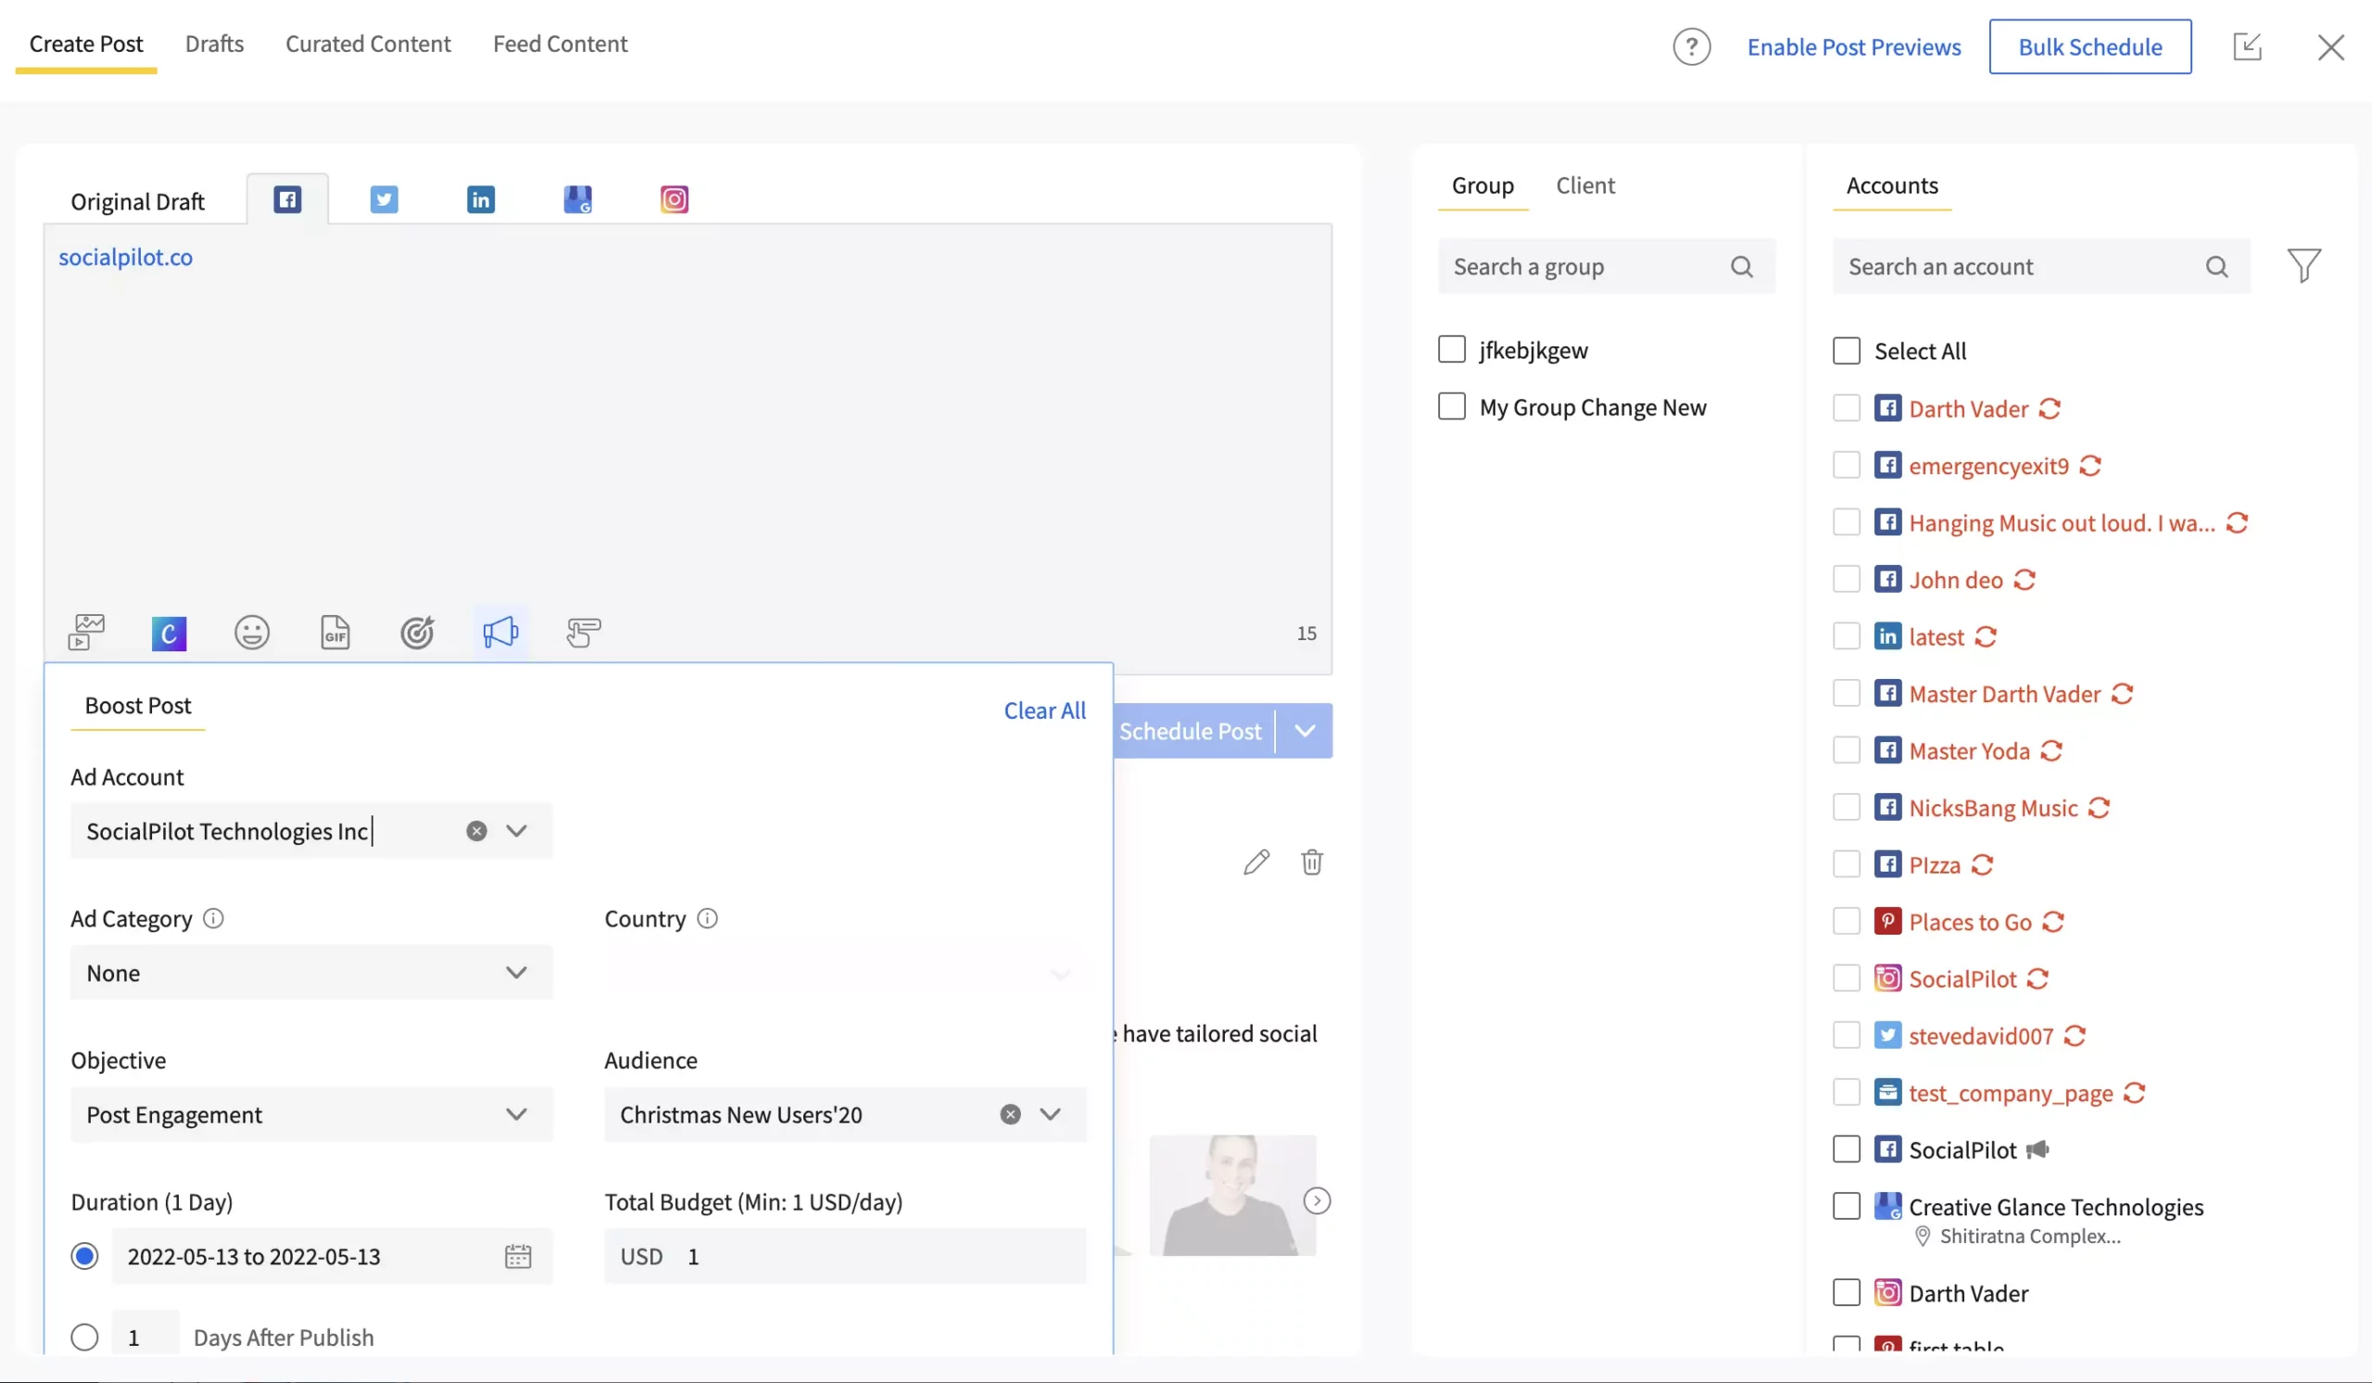2372x1383 pixels.
Task: Switch to Curated Content tab
Action: tap(368, 44)
